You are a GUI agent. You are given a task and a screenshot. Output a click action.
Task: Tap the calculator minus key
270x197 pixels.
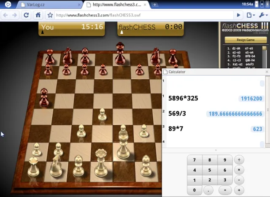[x=239, y=180]
